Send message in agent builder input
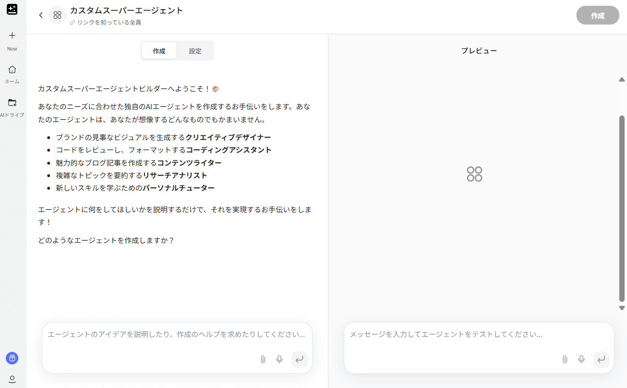Viewport: 627px width, 388px height. click(299, 359)
